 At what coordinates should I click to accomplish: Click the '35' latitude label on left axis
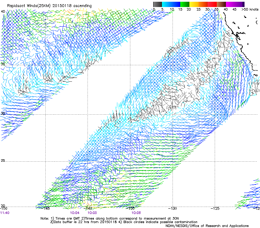click(3, 64)
